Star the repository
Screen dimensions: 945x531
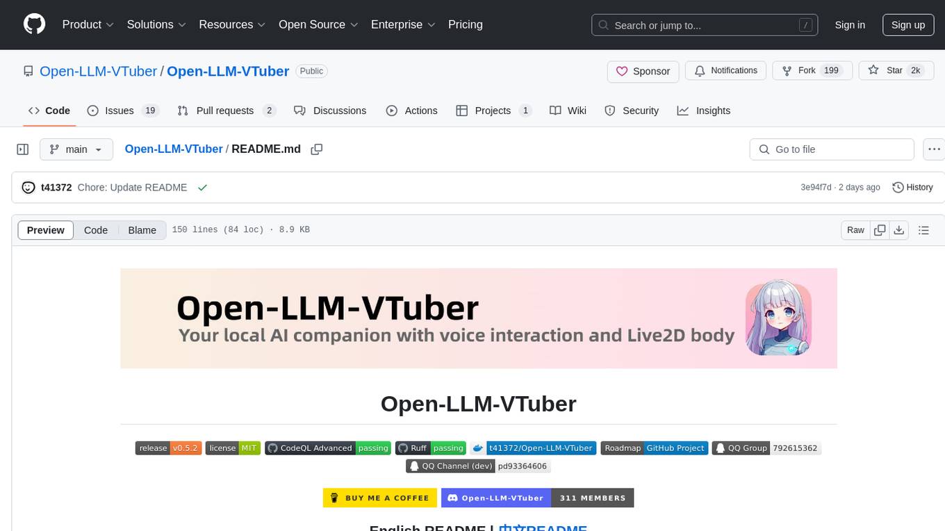pyautogui.click(x=896, y=71)
